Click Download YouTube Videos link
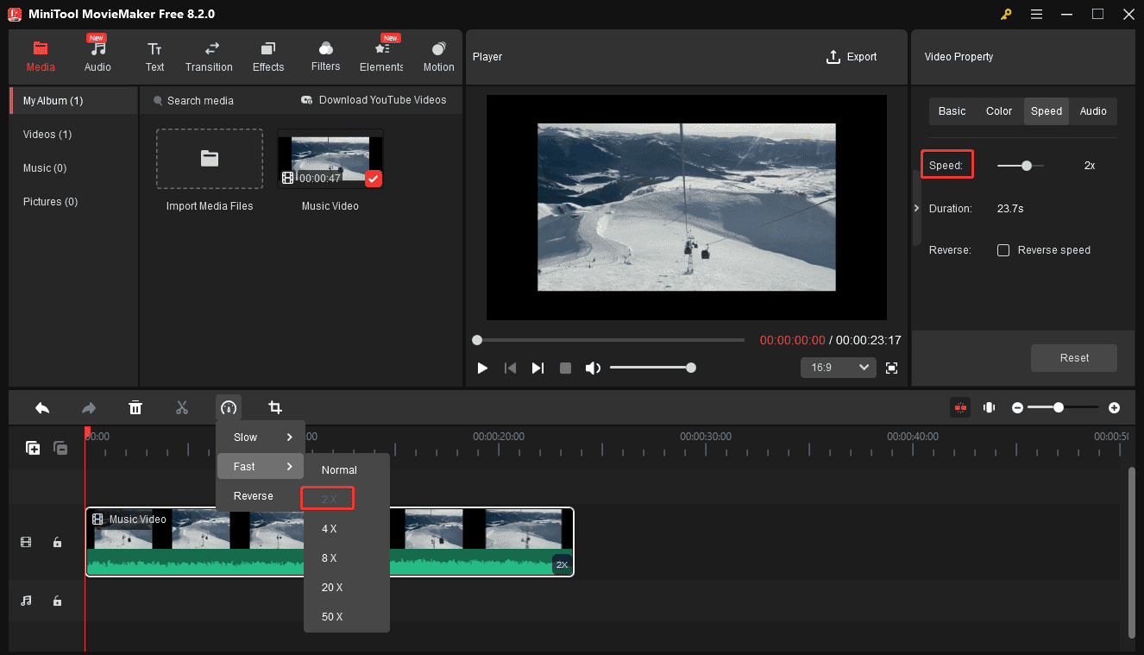1144x655 pixels. pos(374,100)
